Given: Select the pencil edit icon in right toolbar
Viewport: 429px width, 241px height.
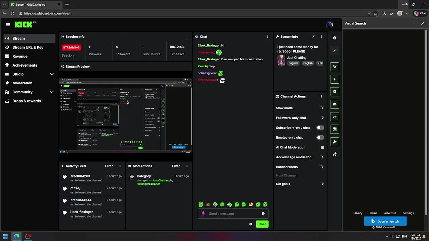Looking at the screenshot, I should [x=334, y=51].
